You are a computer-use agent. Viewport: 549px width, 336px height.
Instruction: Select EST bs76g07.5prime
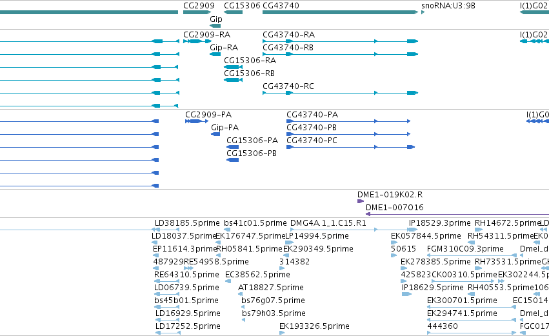(x=273, y=301)
